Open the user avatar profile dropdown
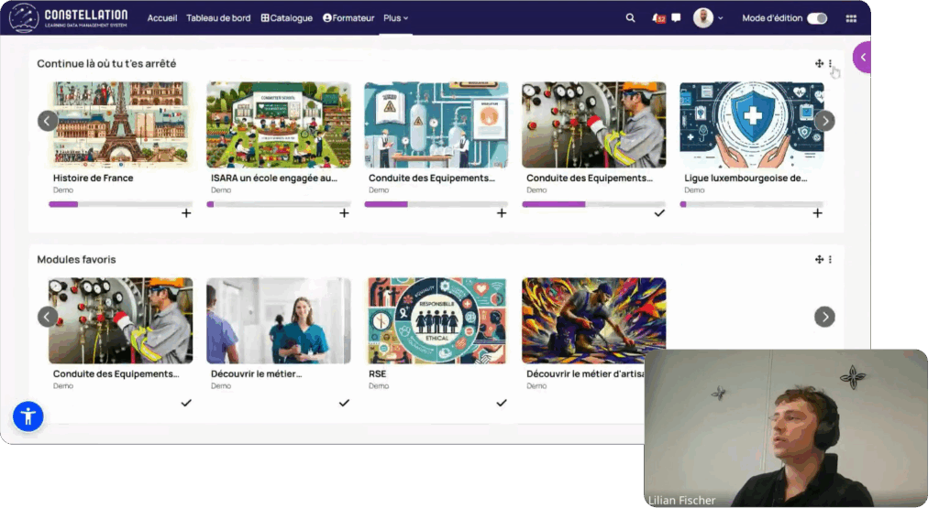This screenshot has width=939, height=508. click(x=708, y=18)
